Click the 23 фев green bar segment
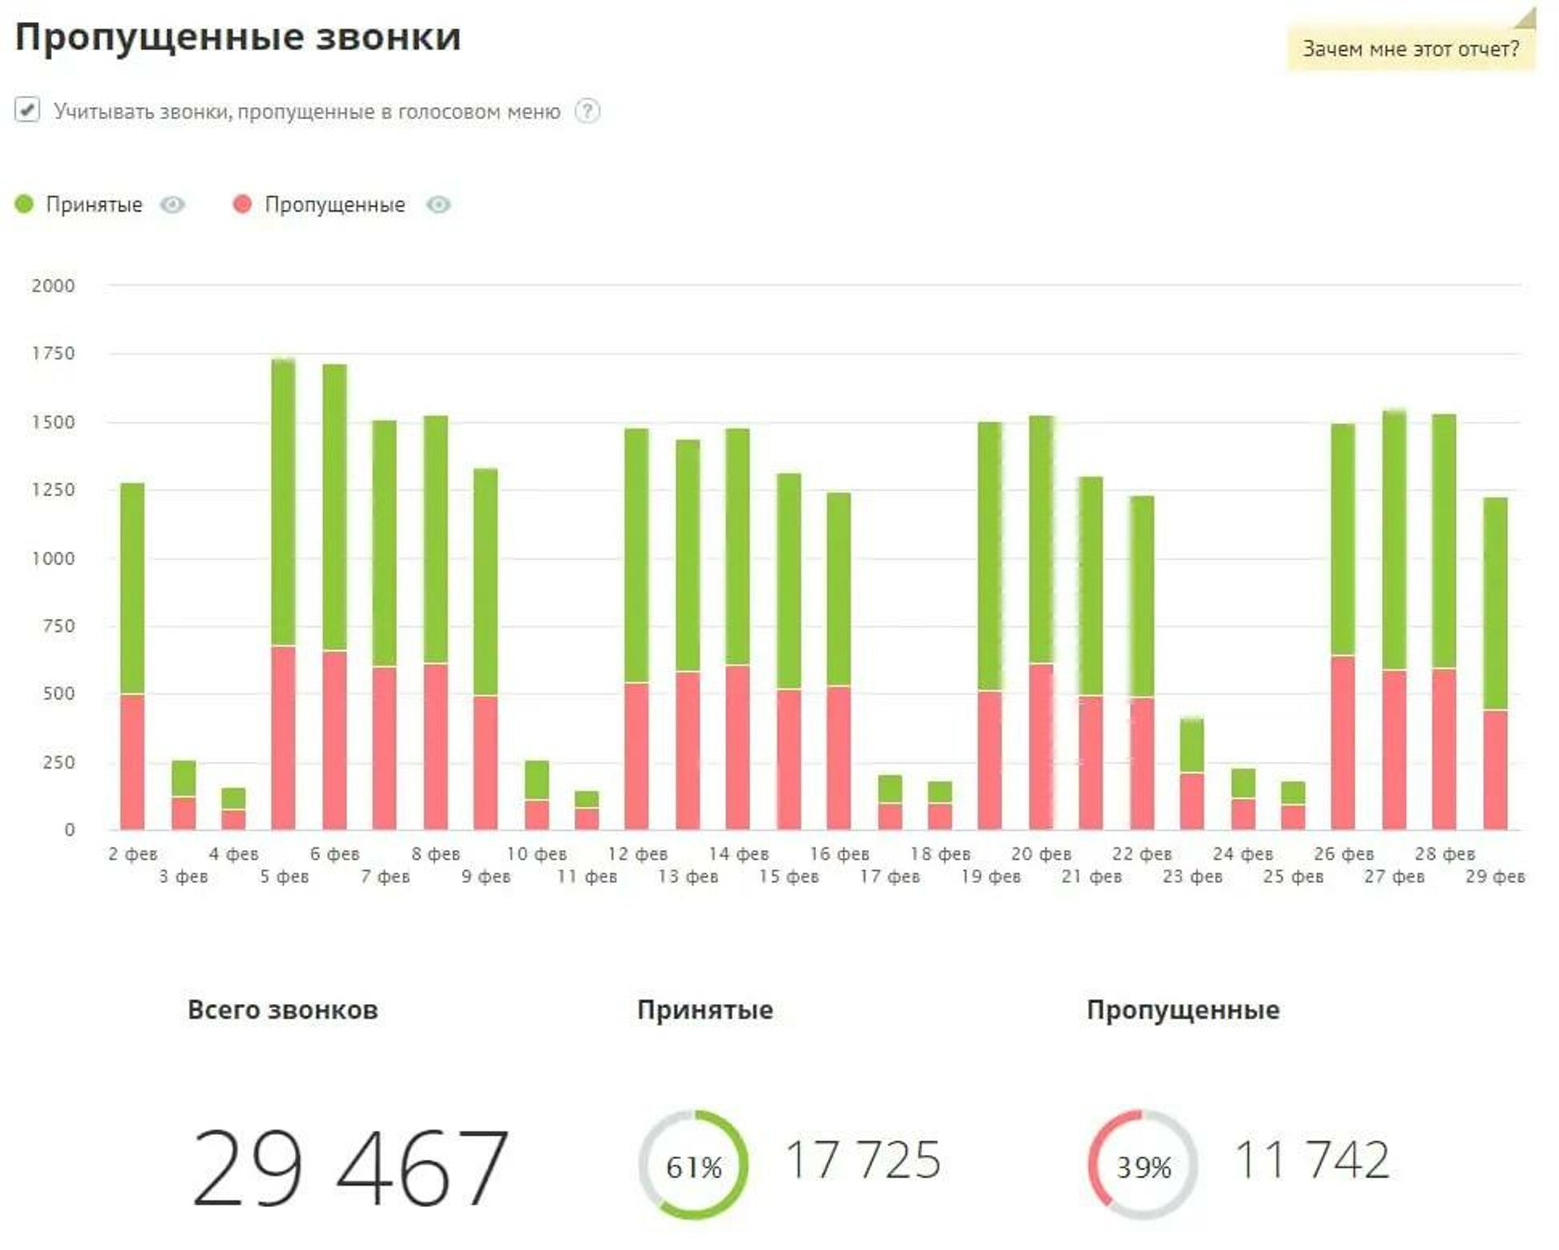Image resolution: width=1559 pixels, height=1250 pixels. pyautogui.click(x=1192, y=745)
